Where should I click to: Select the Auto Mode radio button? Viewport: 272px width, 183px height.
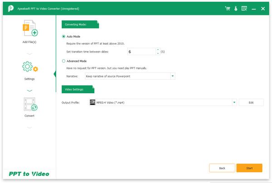(63, 36)
